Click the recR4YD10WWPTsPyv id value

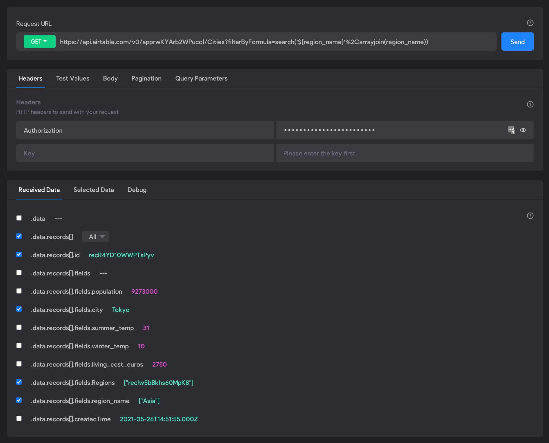[121, 255]
